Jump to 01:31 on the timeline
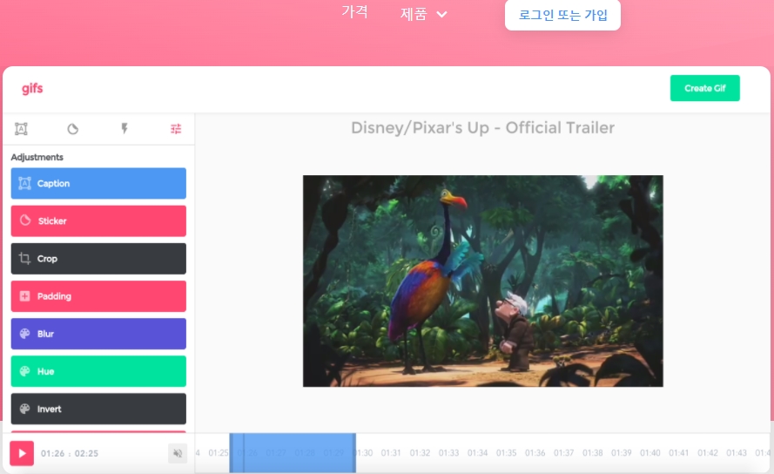Image resolution: width=774 pixels, height=474 pixels. pos(391,453)
